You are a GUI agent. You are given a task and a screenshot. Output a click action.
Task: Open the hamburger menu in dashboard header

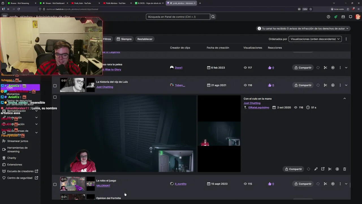(5, 17)
